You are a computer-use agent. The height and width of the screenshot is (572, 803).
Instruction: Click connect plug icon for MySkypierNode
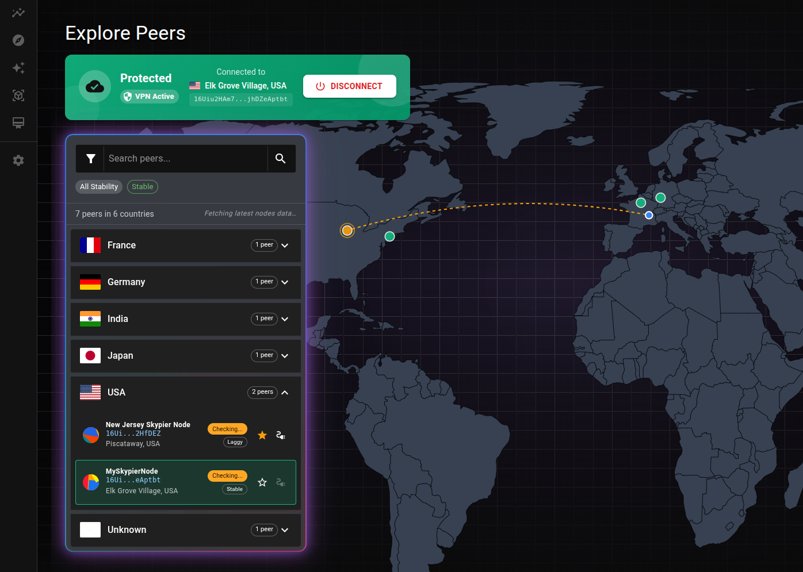click(281, 482)
